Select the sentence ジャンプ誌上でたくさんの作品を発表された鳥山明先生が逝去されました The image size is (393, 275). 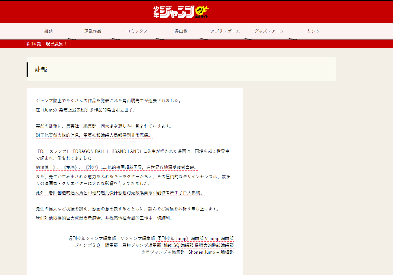[109, 101]
